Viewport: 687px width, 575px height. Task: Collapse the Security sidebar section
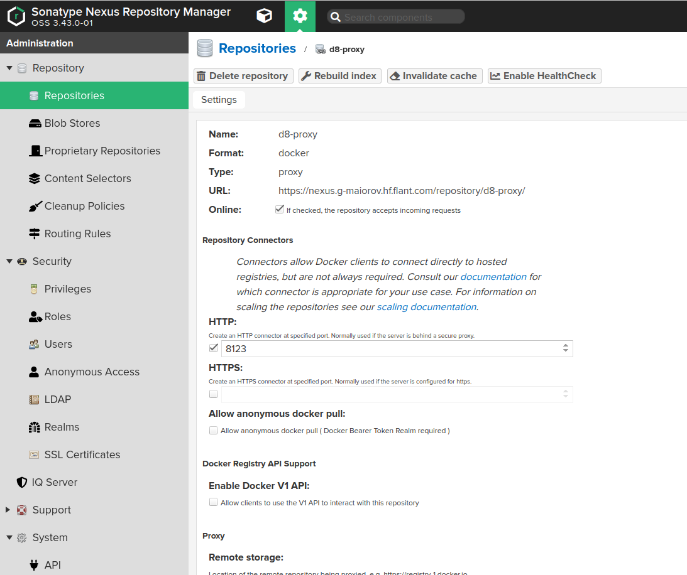[9, 261]
